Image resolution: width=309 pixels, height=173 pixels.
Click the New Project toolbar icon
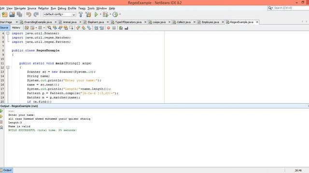click(5, 14)
